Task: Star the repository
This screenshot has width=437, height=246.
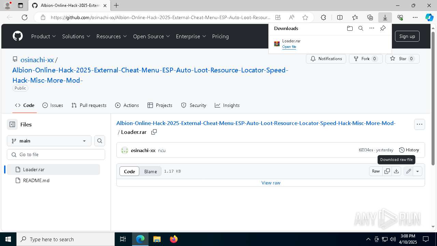Action: point(402,59)
